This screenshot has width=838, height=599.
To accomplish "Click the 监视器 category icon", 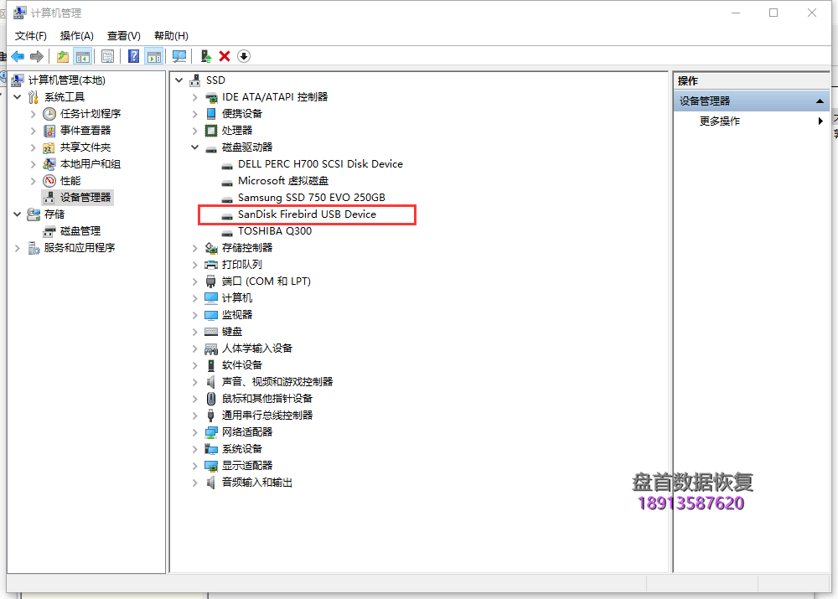I will (x=211, y=315).
